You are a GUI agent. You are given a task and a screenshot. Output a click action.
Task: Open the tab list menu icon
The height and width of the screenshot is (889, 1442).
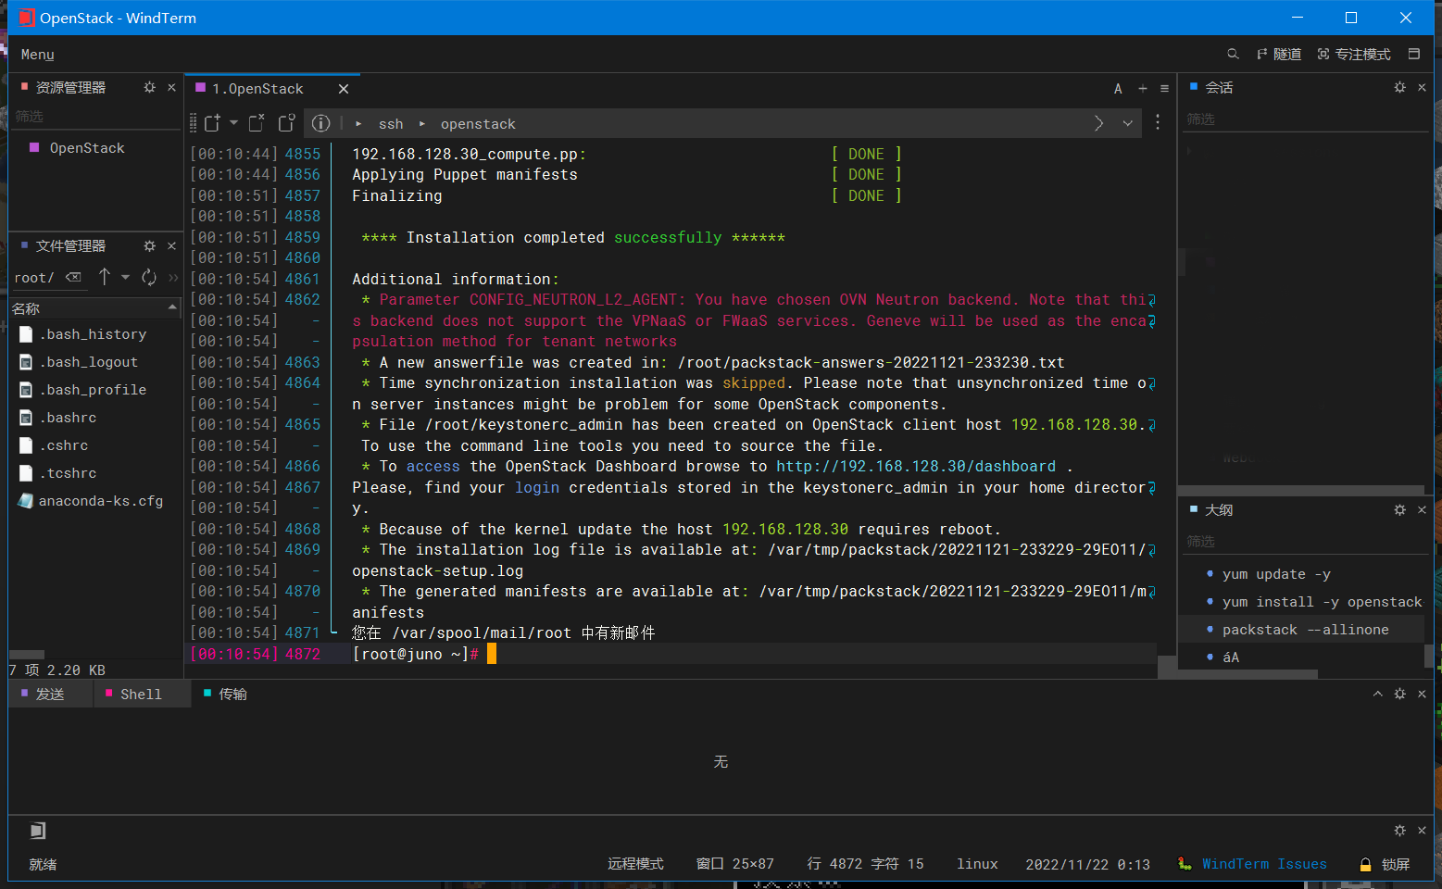[x=1164, y=89]
